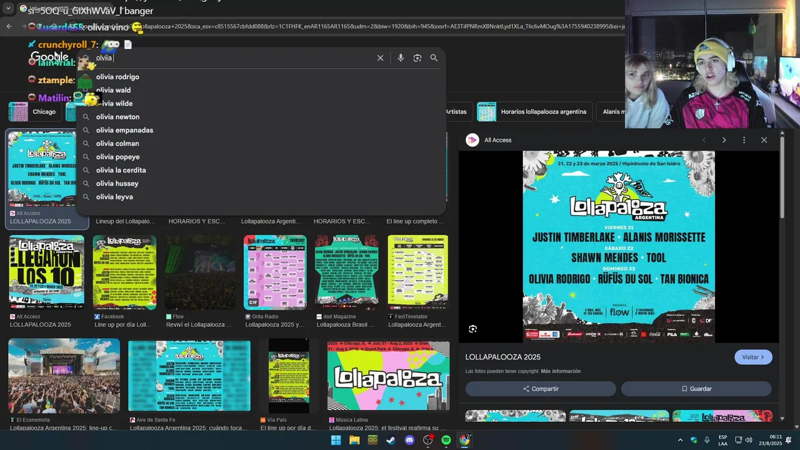
Task: Open volume speaker tray icon
Action: pyautogui.click(x=749, y=440)
